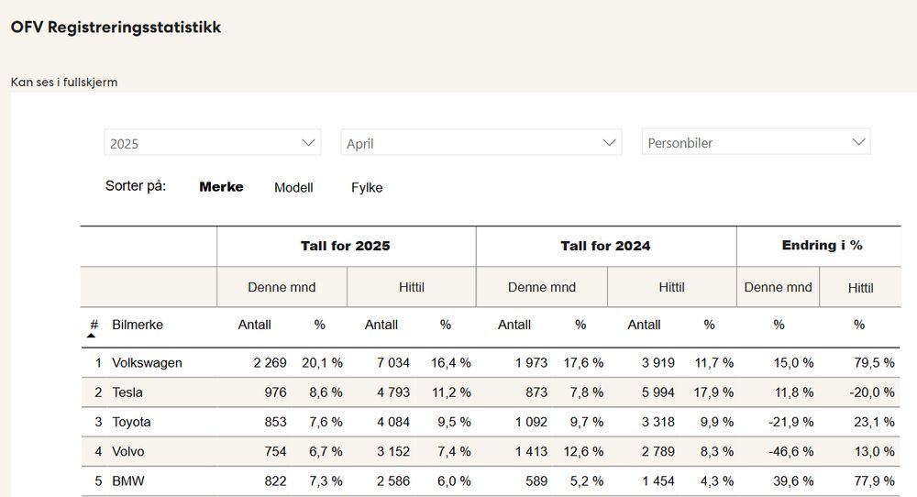This screenshot has width=917, height=497.
Task: Sort by Merke
Action: (221, 187)
